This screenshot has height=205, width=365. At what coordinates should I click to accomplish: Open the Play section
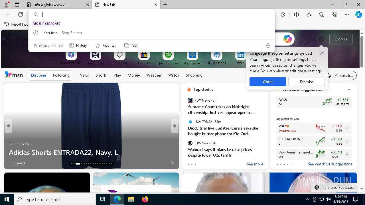pos(117,75)
